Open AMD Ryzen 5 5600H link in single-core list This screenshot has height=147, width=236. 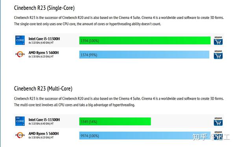(x=44, y=53)
